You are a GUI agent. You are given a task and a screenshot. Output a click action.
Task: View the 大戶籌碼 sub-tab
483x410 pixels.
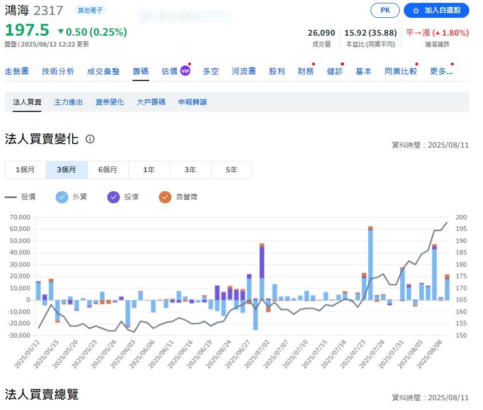pos(151,102)
